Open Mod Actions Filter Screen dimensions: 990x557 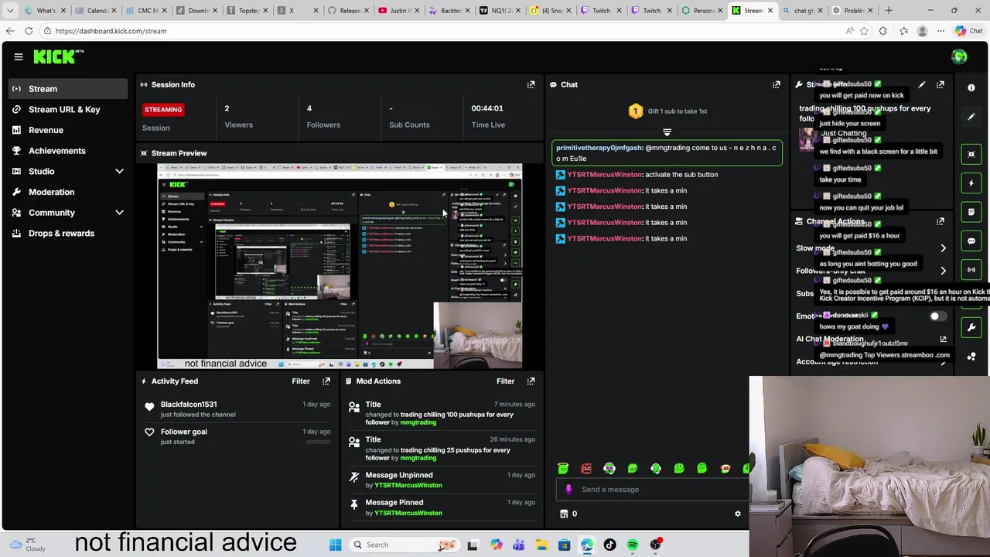[505, 381]
